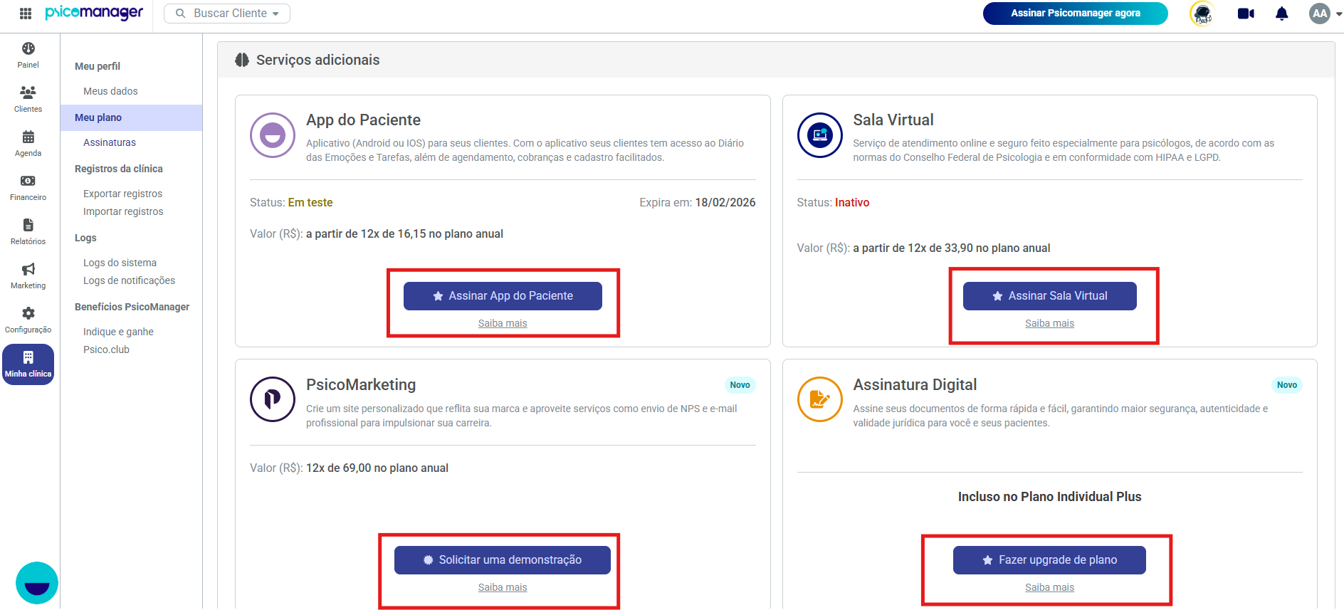
Task: Expand the user account menu arrow
Action: click(1339, 14)
